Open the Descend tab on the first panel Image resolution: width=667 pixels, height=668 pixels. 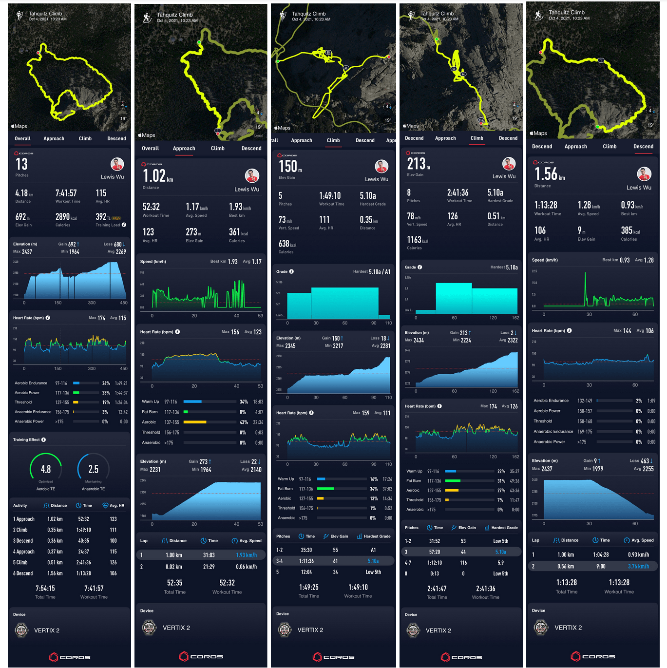[116, 138]
